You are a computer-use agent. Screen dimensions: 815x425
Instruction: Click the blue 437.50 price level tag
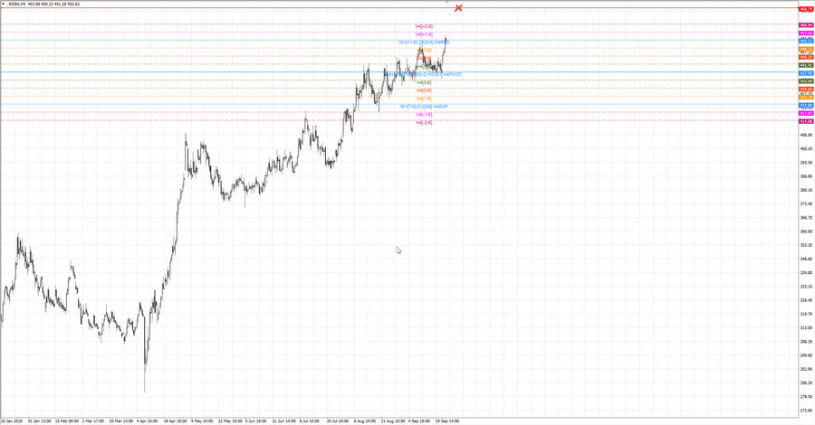[x=806, y=73]
